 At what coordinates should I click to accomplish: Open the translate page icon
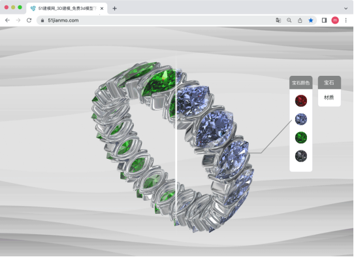tap(278, 20)
